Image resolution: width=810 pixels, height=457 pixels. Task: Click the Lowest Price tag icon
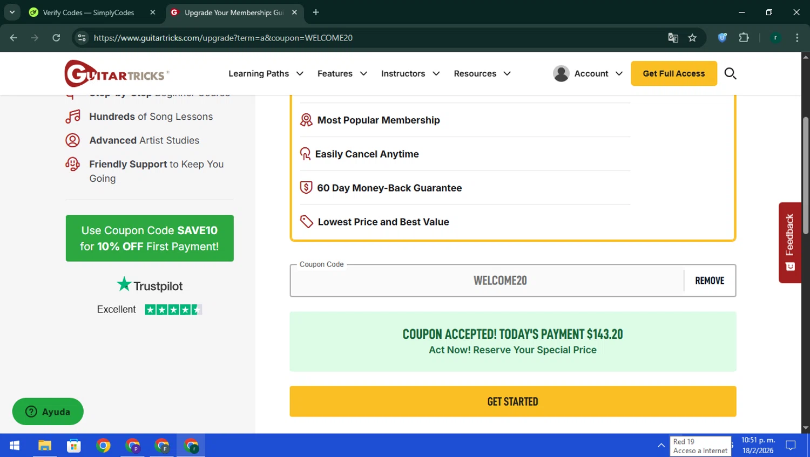coord(307,222)
